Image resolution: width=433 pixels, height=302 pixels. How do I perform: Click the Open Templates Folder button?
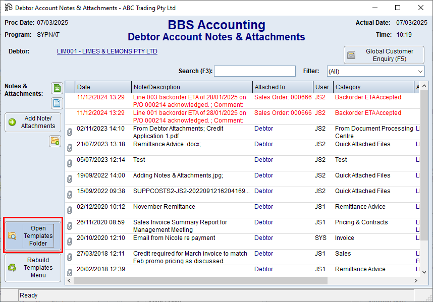(33, 235)
